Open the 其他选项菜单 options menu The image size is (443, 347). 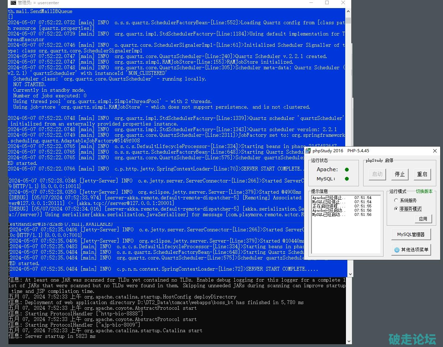(411, 250)
